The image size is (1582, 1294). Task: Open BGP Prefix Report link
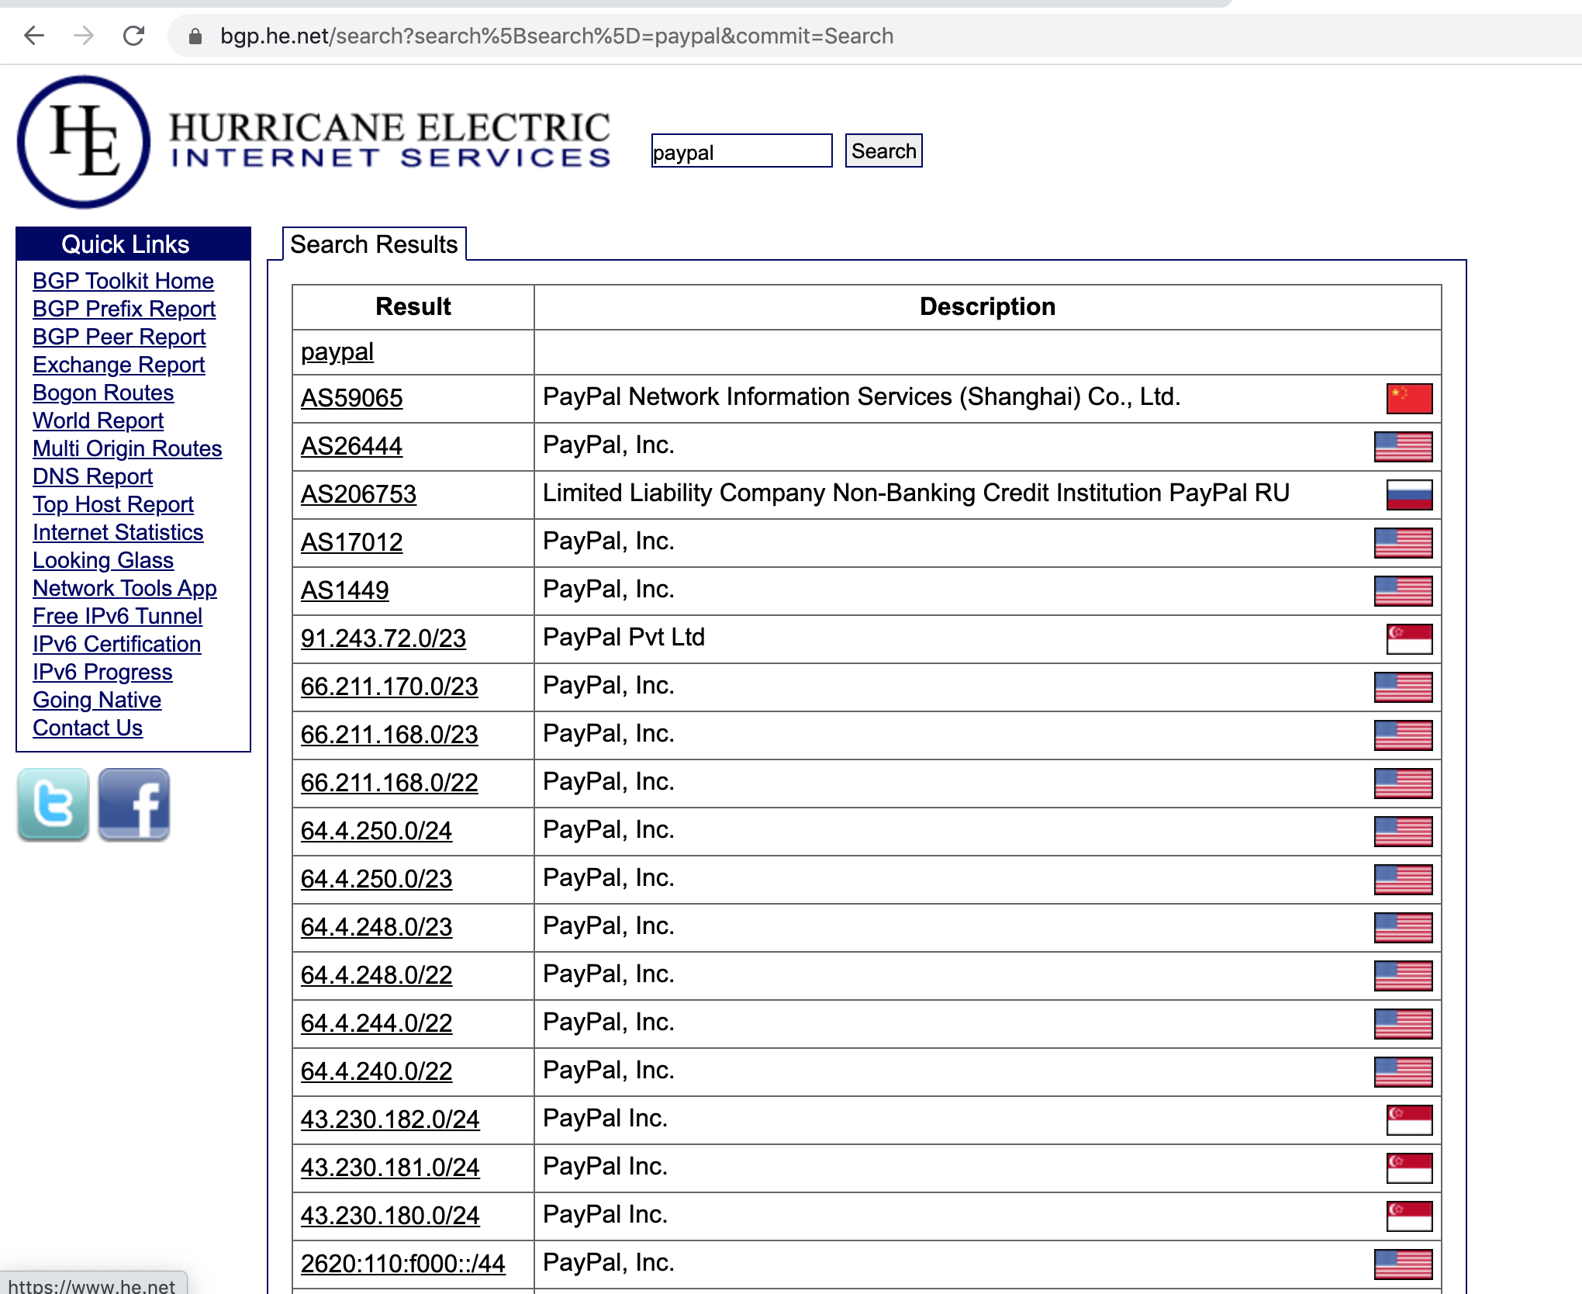tap(124, 309)
